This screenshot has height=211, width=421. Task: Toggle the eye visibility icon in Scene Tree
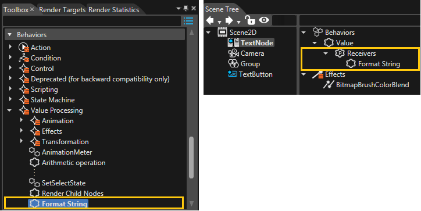264,20
